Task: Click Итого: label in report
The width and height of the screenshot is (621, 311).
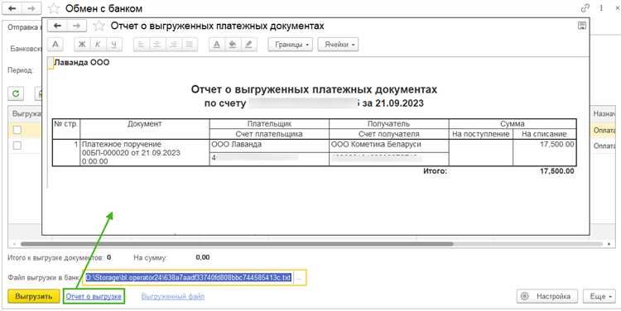Action: click(435, 171)
